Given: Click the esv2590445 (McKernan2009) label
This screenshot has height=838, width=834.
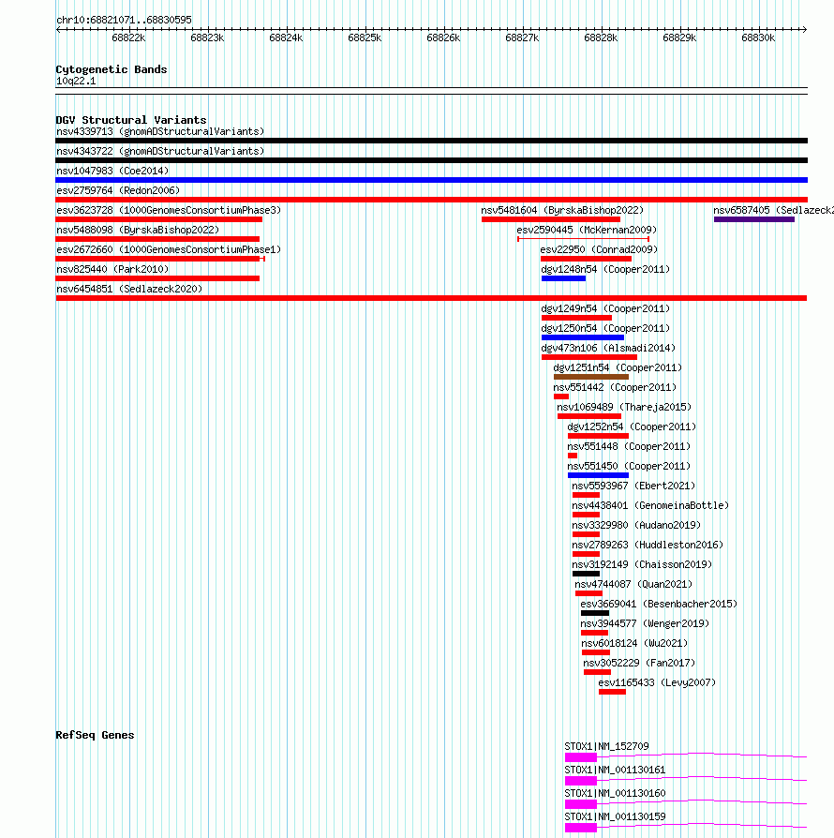Looking at the screenshot, I should (587, 231).
